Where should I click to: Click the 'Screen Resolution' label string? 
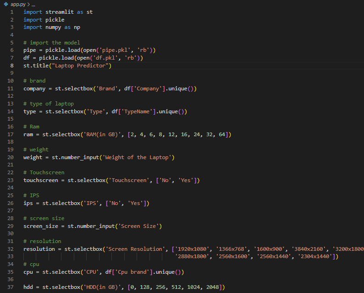click(135, 249)
